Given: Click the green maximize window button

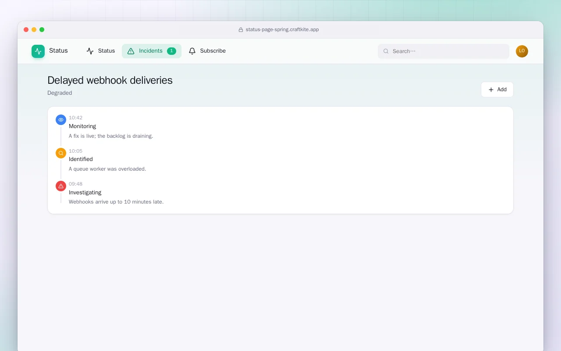Looking at the screenshot, I should [x=42, y=30].
